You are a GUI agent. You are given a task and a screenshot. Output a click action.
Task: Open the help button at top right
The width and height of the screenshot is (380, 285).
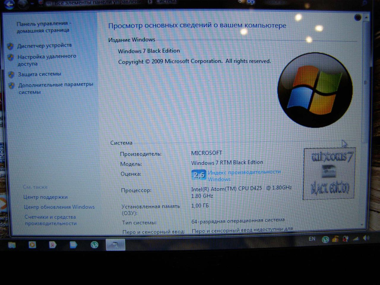(x=358, y=17)
